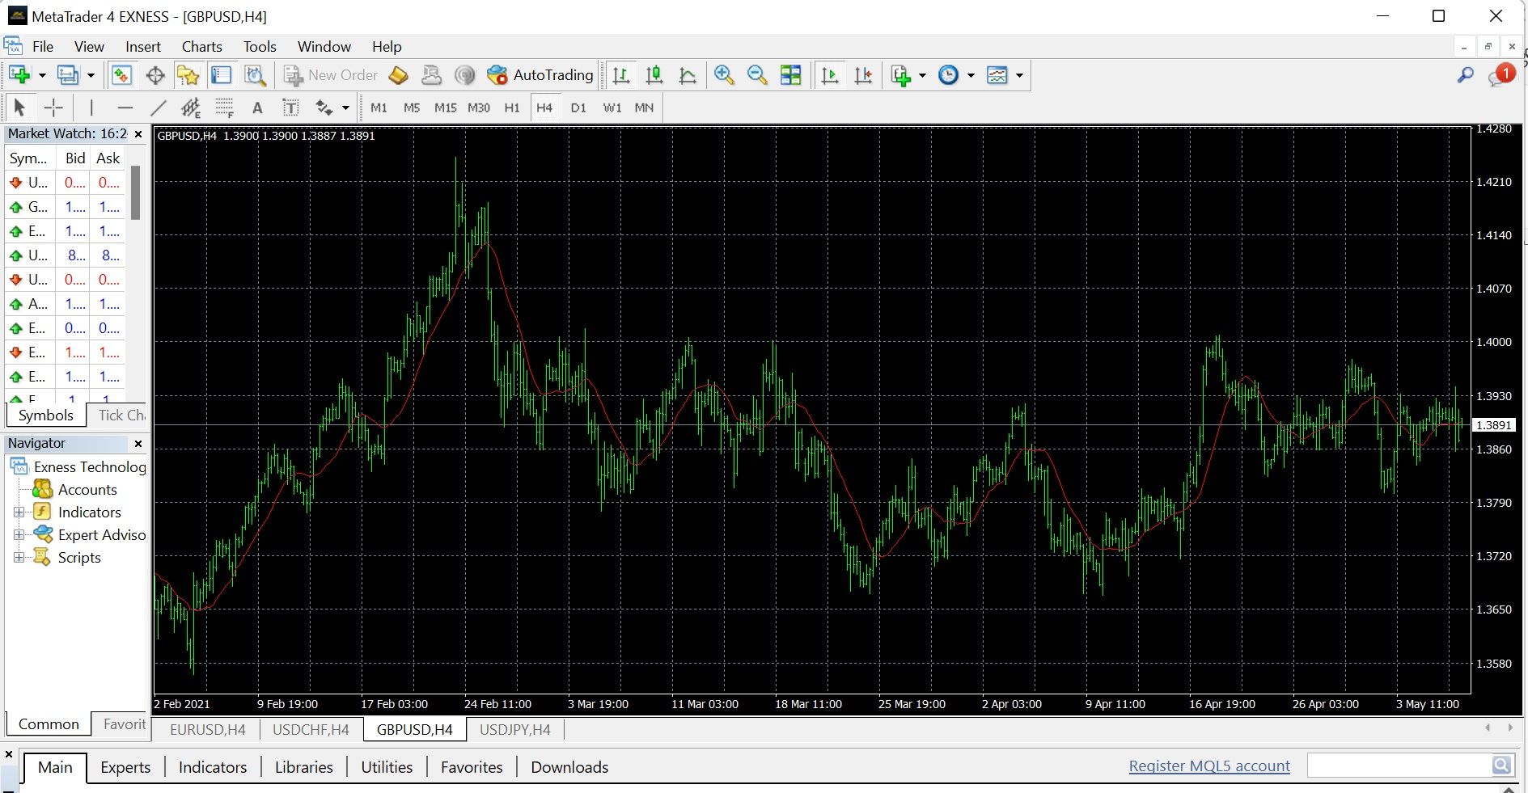Toggle the Auto Scroll chart button
Screen dimensions: 1528x793
pos(829,75)
